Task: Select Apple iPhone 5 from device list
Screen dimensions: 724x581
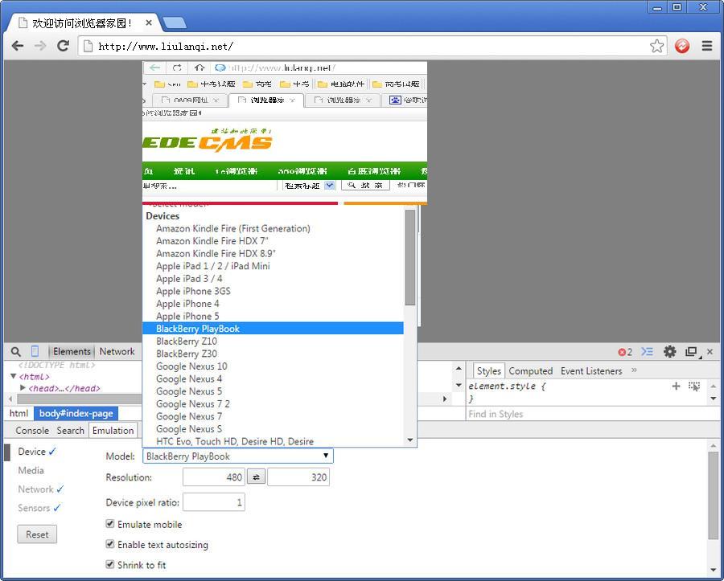Action: tap(187, 316)
